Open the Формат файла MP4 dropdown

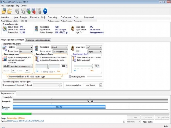(x=25, y=51)
